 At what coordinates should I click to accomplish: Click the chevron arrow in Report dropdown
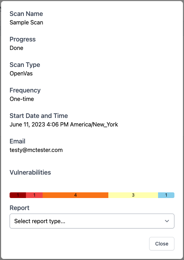pos(167,221)
